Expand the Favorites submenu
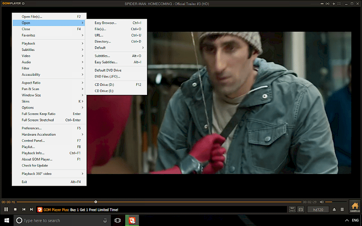Image resolution: width=362 pixels, height=226 pixels. (49, 35)
